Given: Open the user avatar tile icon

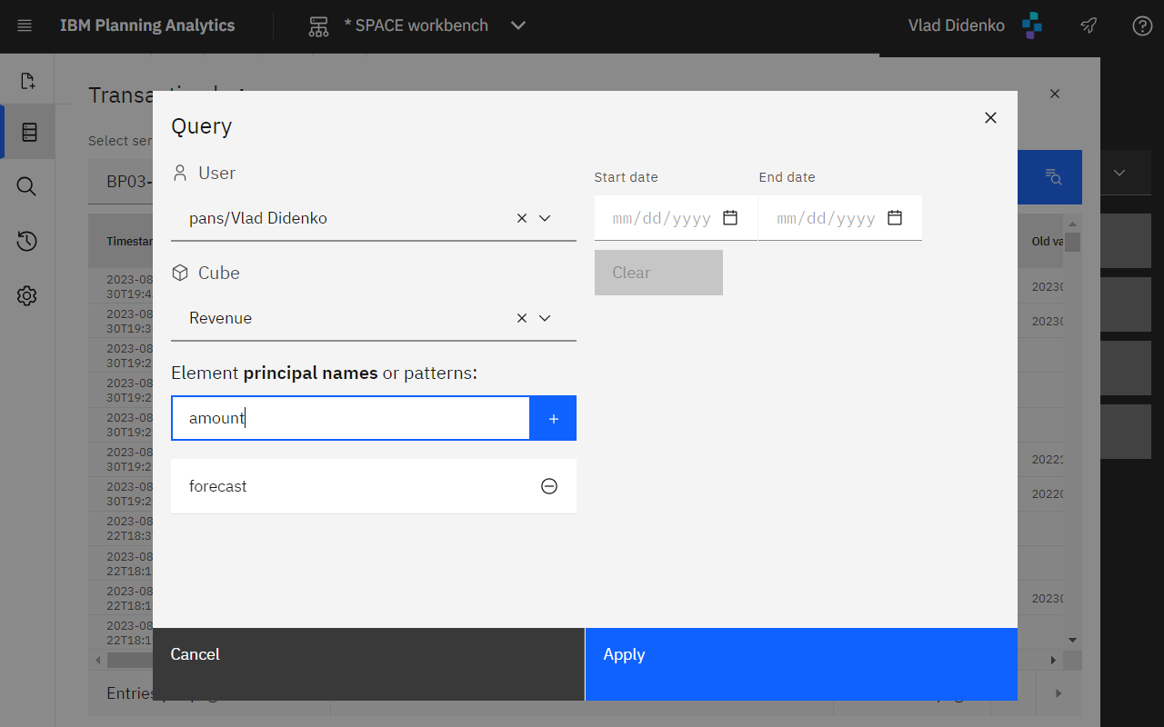Looking at the screenshot, I should click(1032, 25).
